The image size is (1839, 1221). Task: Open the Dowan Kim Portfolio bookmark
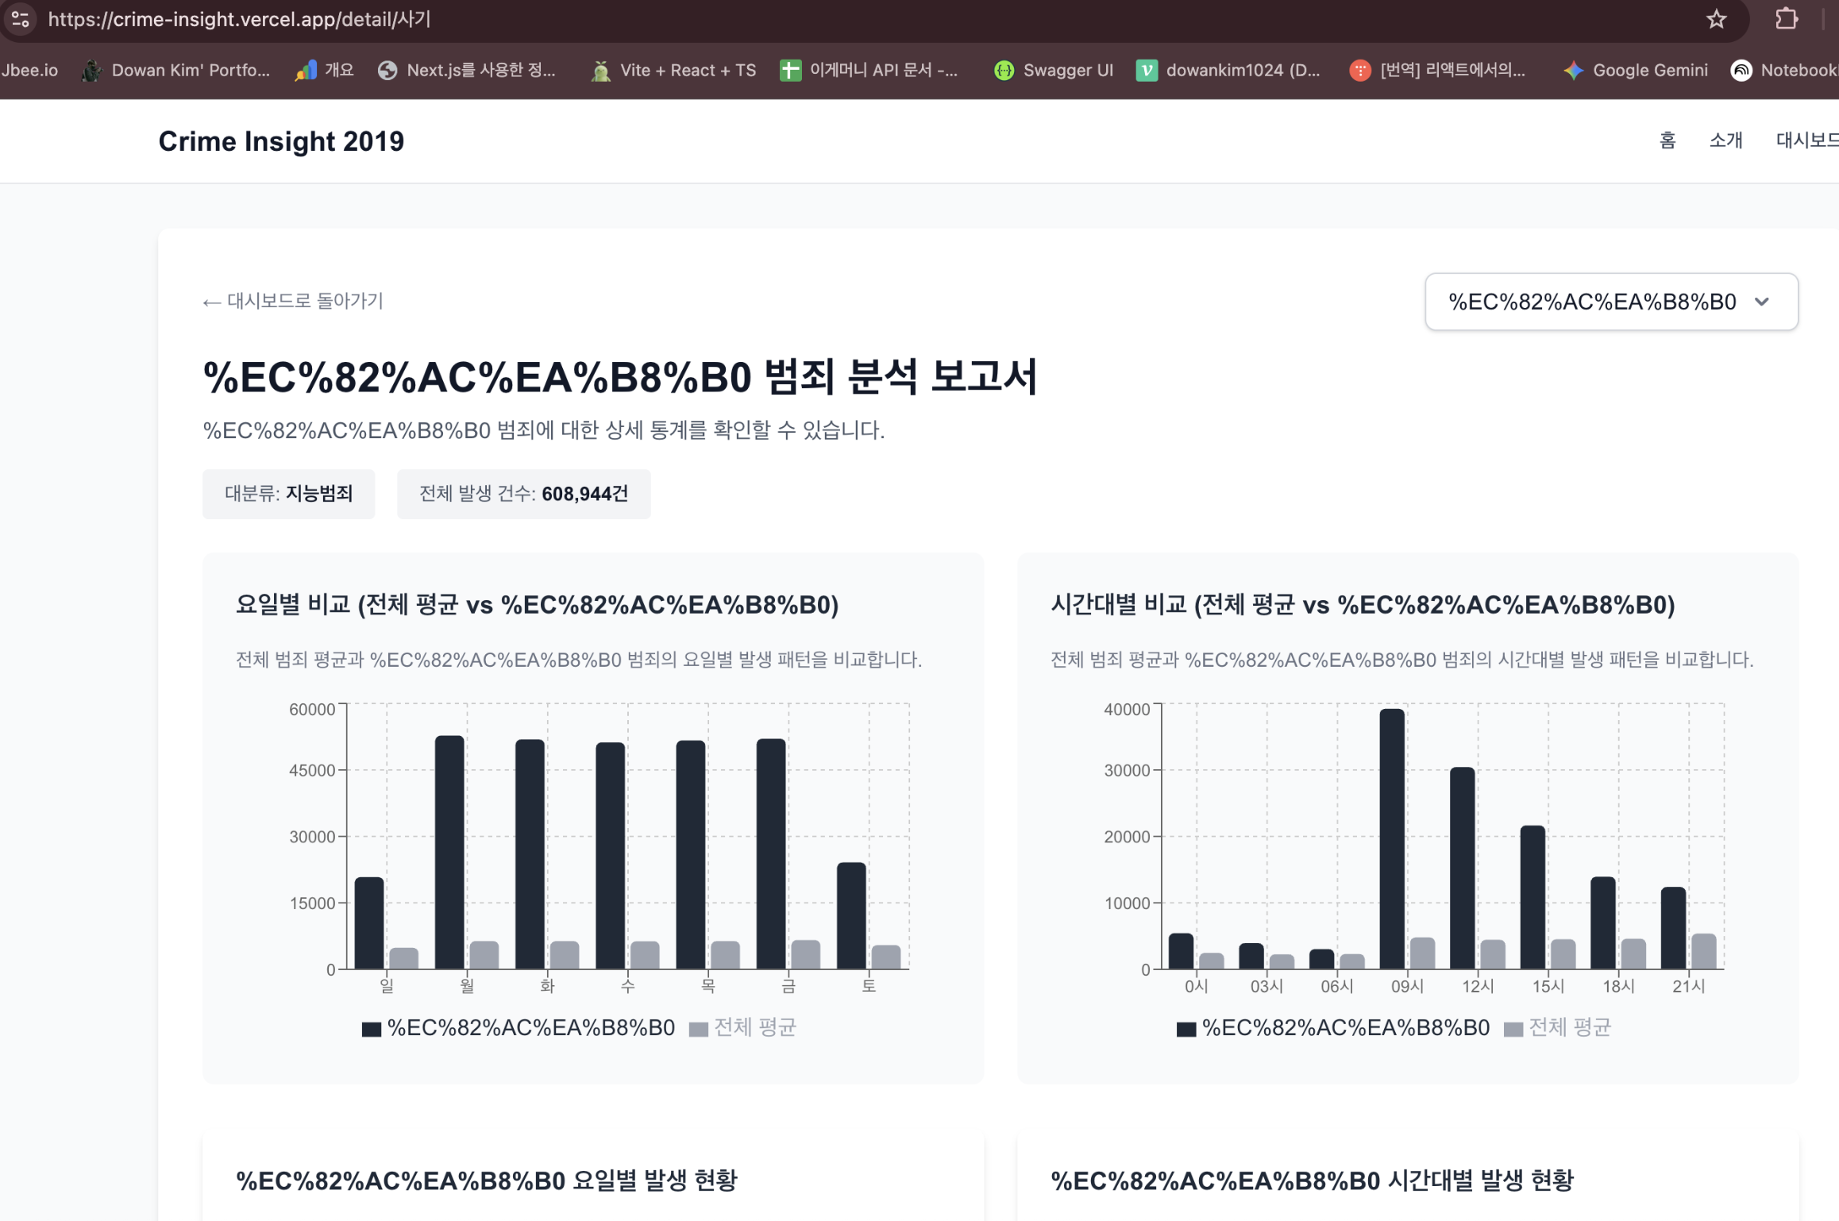tap(176, 70)
